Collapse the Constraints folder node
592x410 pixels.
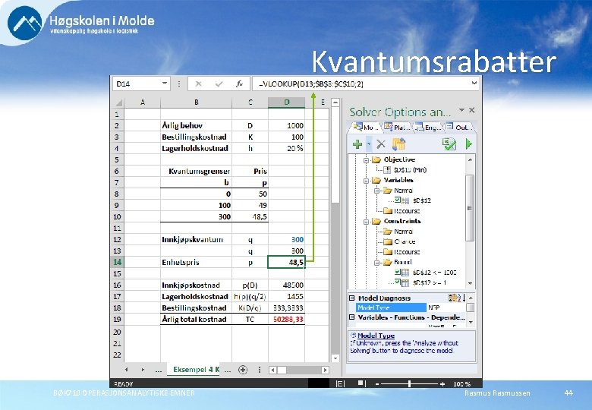pos(366,222)
